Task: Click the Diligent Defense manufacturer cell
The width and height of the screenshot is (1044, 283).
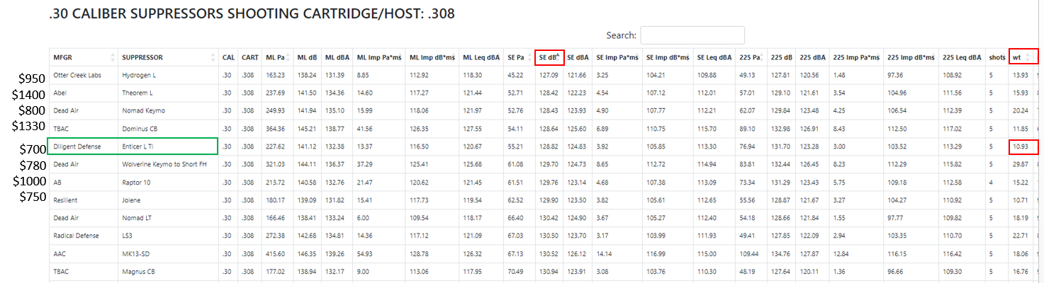Action: point(82,146)
